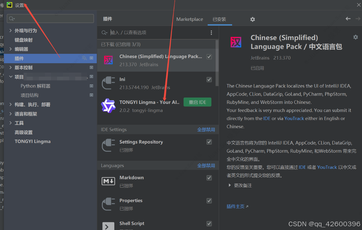Click the Properties plugin plug icon
Viewport: 362px width, 230px height.
(108, 204)
